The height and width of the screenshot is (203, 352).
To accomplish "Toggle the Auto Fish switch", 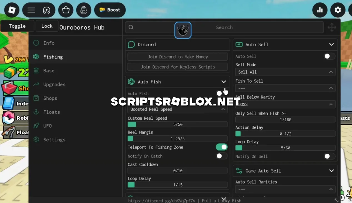I will tap(221, 93).
